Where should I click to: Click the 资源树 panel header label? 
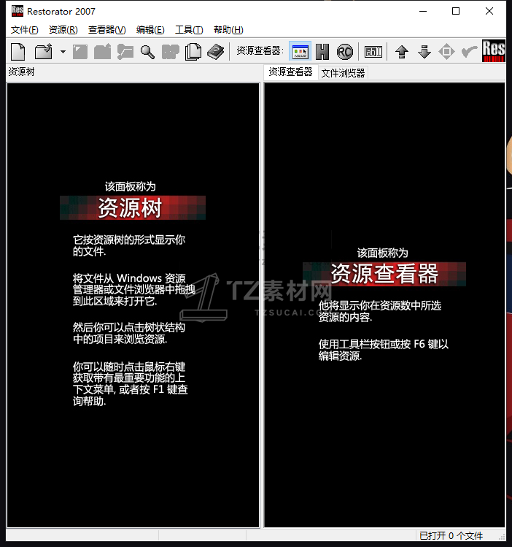pos(22,72)
